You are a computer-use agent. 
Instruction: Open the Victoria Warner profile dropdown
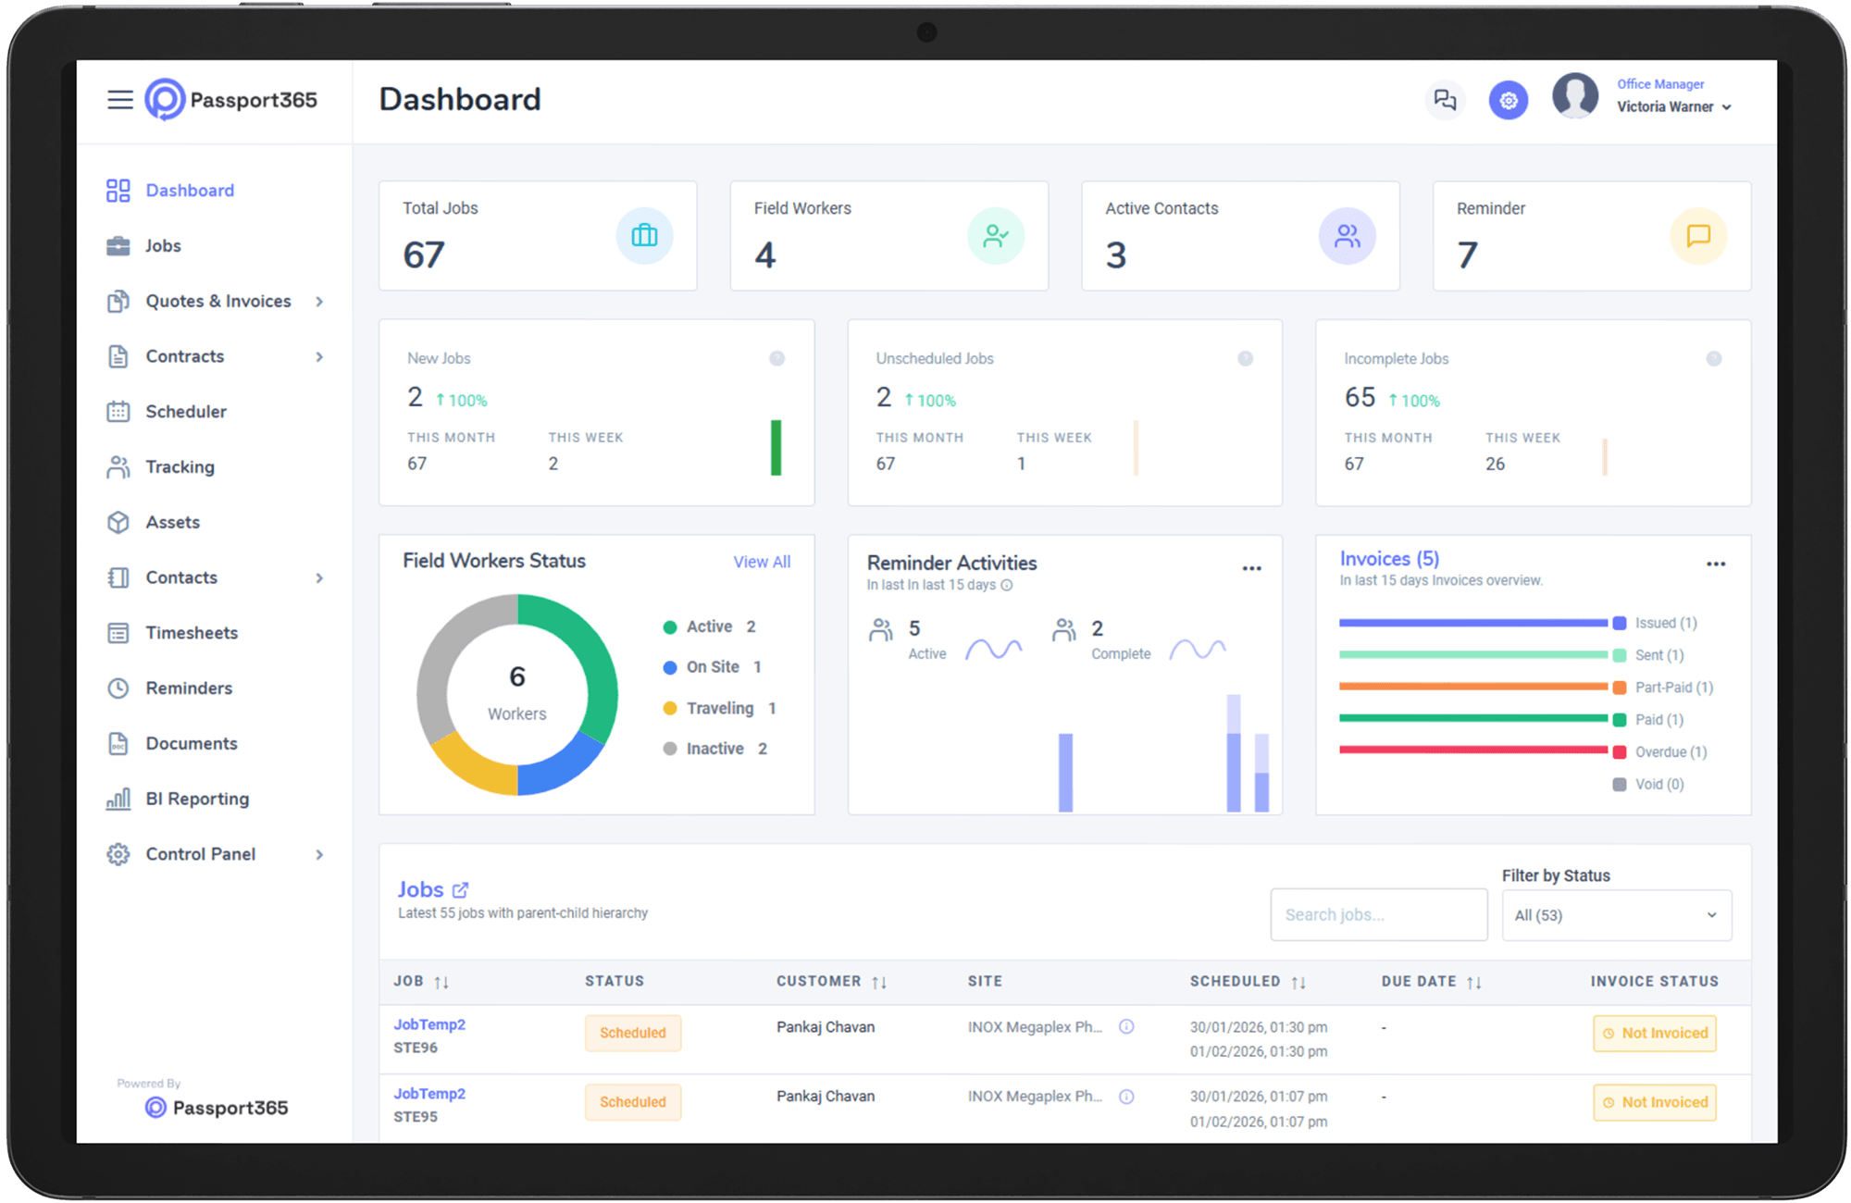[1673, 106]
